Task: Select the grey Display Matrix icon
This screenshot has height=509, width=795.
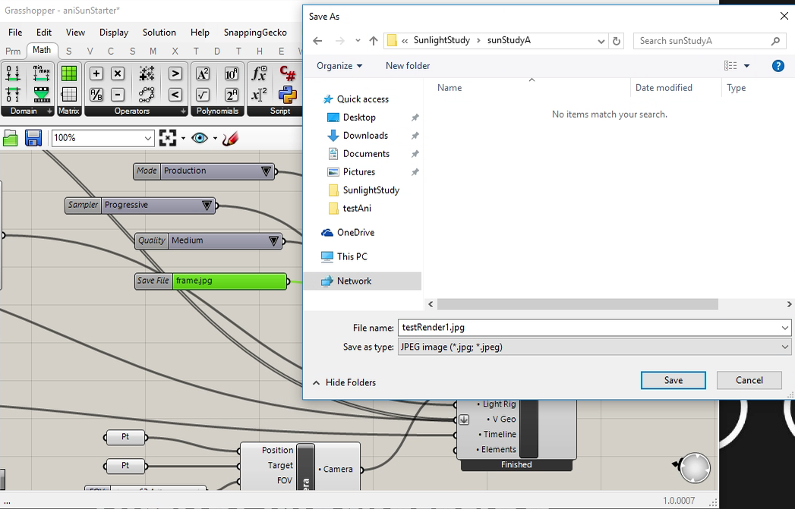Action: pyautogui.click(x=69, y=94)
